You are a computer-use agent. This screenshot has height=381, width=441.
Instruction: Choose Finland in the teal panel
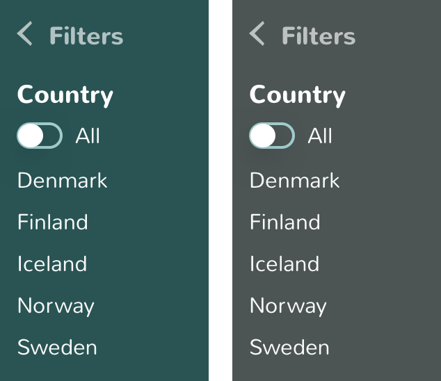tap(53, 222)
